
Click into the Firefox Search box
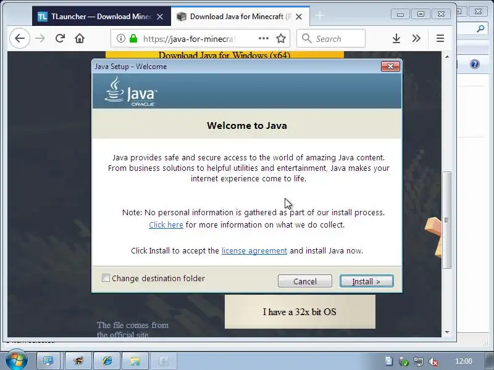331,38
